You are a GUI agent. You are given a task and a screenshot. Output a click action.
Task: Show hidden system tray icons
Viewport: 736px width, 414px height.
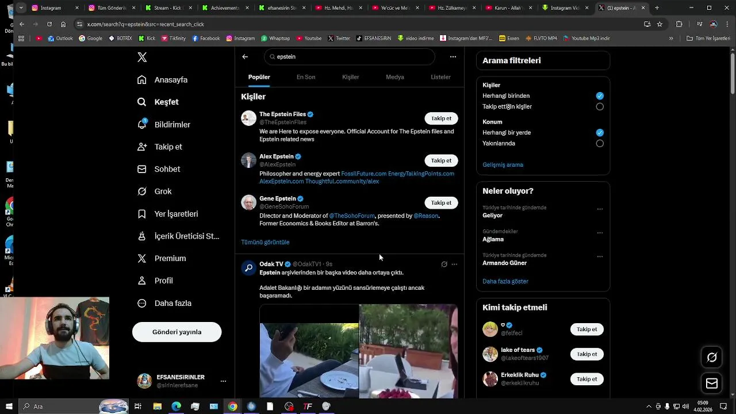649,407
